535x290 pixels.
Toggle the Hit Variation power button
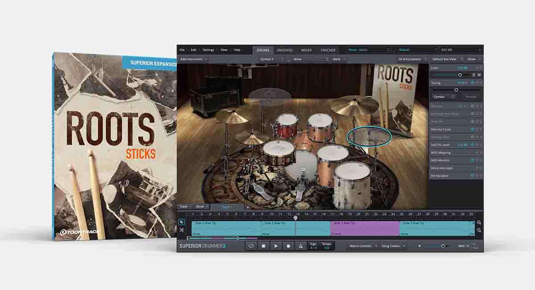click(x=473, y=176)
